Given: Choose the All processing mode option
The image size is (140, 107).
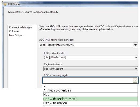Looking at the screenshot, I should [x=90, y=86].
